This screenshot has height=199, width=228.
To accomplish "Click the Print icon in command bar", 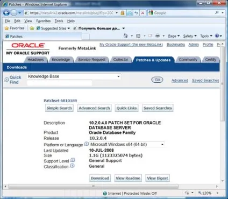I will pos(158,36).
